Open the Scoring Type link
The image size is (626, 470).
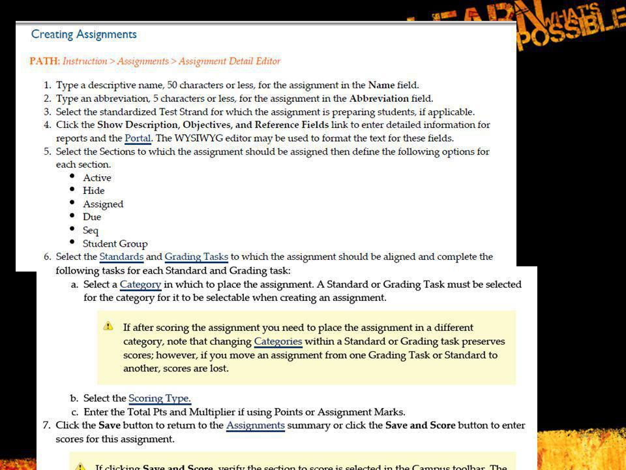(x=160, y=398)
